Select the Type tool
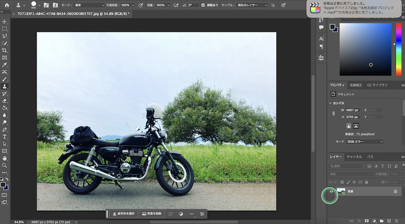The image size is (405, 224). click(5, 137)
